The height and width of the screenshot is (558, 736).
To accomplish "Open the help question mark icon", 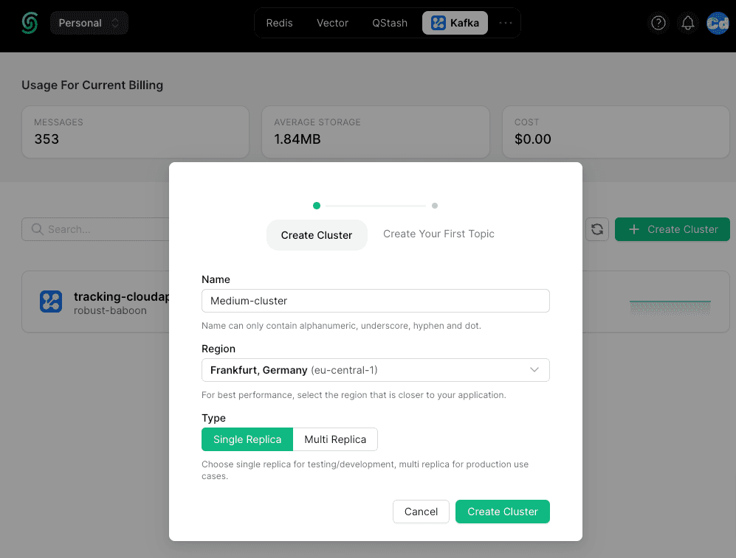I will pos(658,23).
